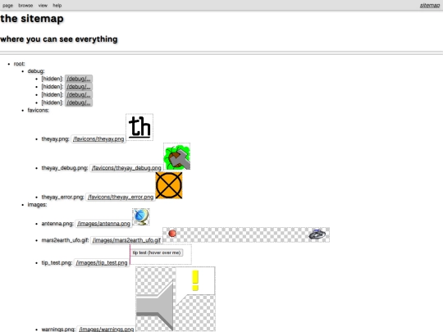Follow the /favicons/theyay_error.png link

click(x=121, y=197)
